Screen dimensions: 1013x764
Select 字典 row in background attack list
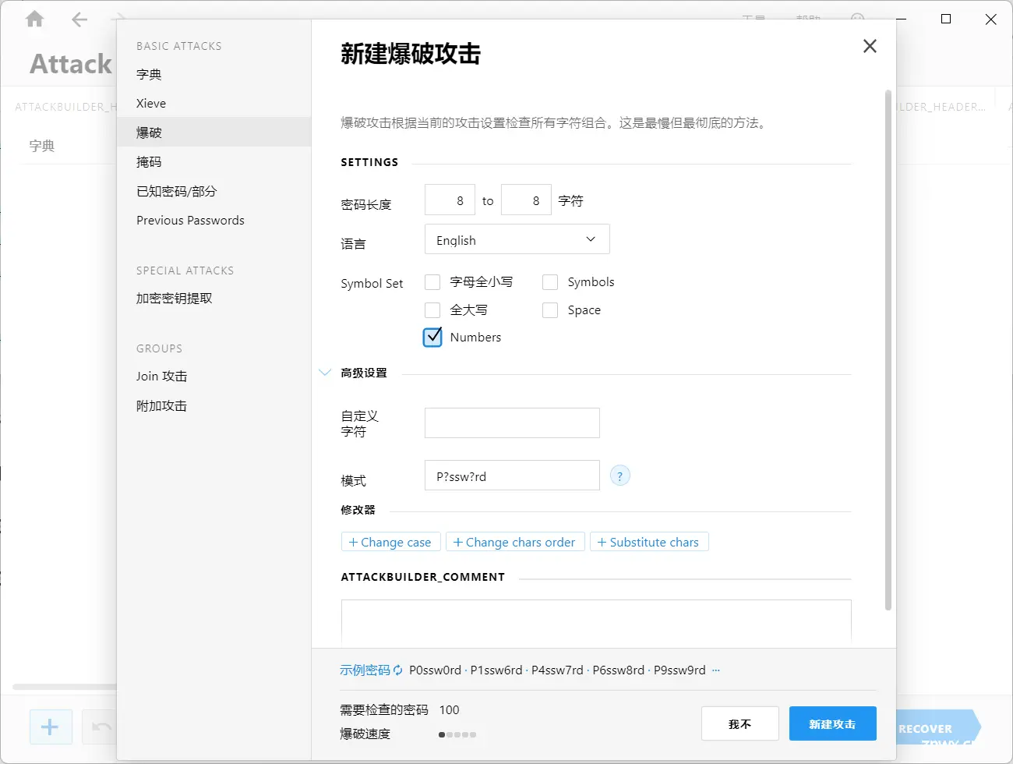pos(66,146)
